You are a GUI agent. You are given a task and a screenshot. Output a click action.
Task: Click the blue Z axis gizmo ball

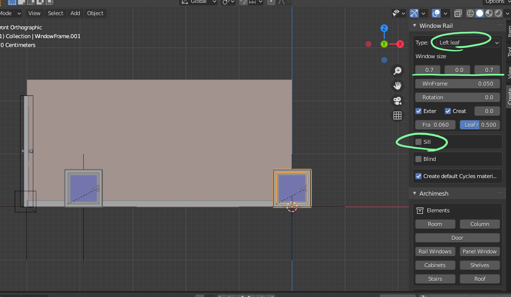click(x=384, y=28)
